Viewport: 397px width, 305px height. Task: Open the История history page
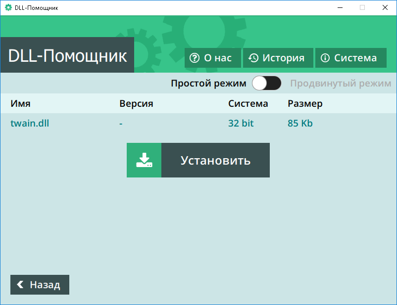(278, 58)
